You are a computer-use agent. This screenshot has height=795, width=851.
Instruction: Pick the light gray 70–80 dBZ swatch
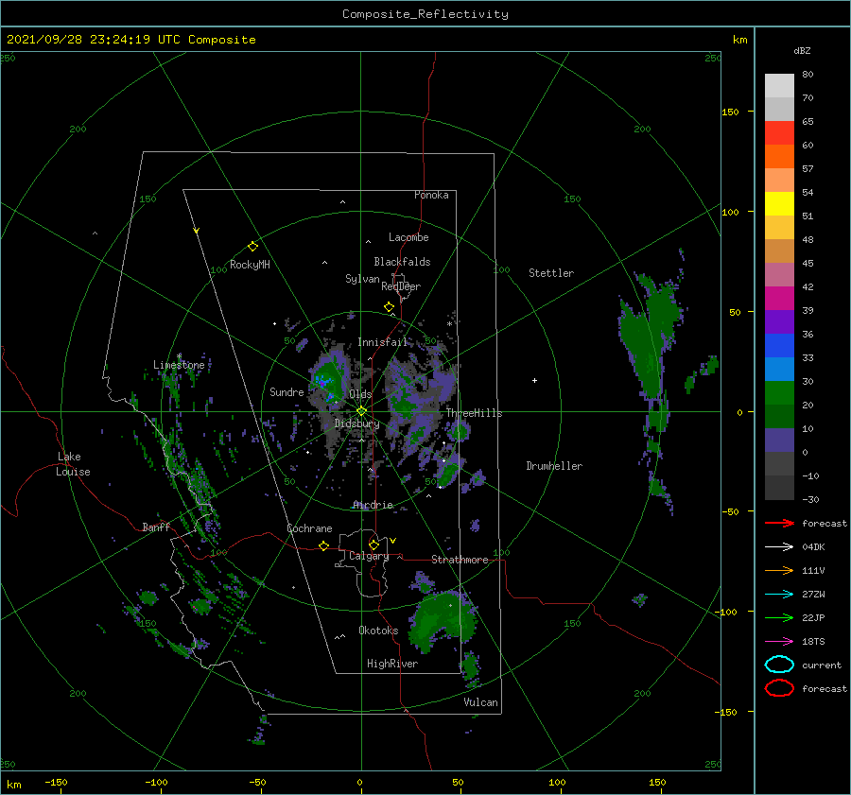point(779,86)
